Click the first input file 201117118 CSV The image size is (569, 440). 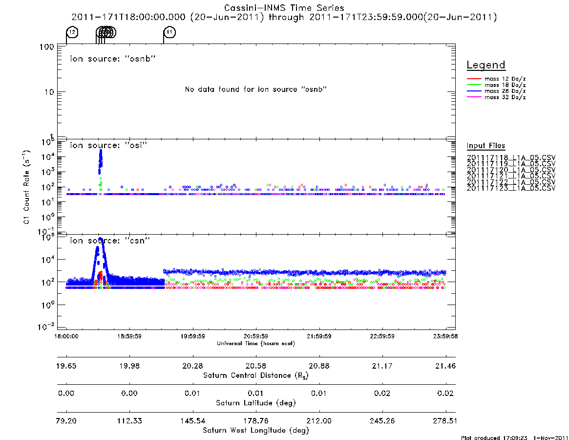point(511,157)
